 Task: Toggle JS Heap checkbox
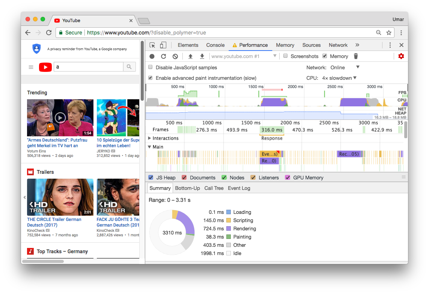[x=151, y=178]
